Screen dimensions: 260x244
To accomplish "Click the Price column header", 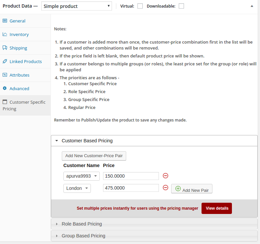I will (x=109, y=165).
